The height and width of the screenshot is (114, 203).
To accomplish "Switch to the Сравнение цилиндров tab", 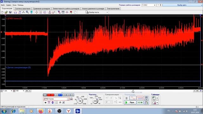I will [x=42, y=9].
